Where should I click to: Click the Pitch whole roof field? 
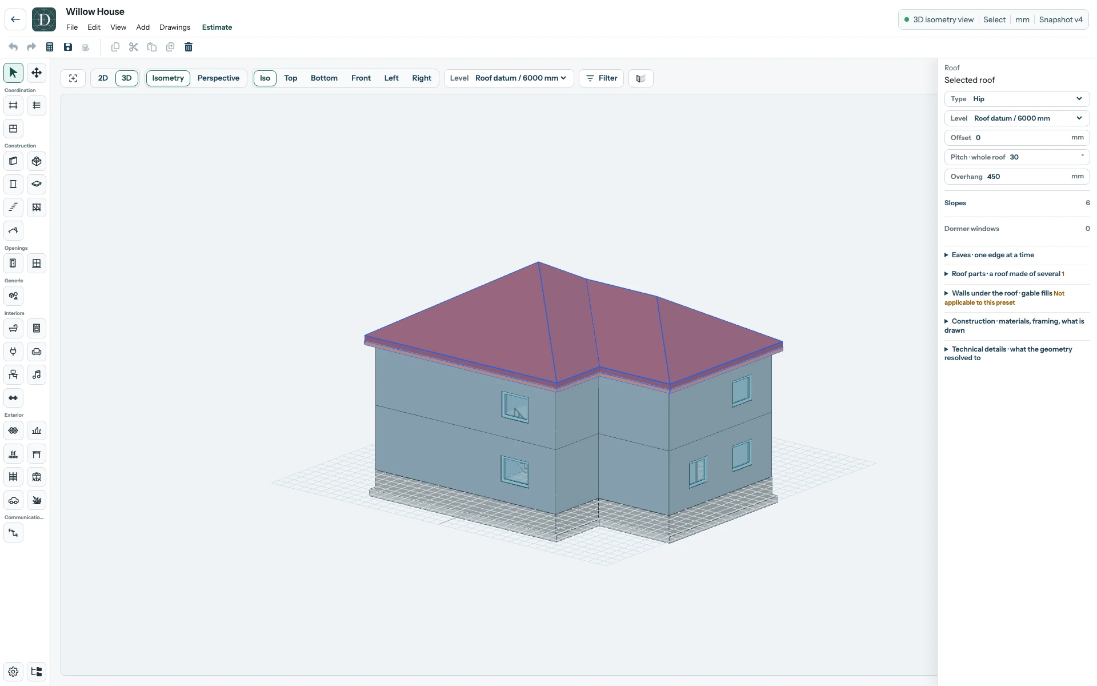coord(1017,157)
